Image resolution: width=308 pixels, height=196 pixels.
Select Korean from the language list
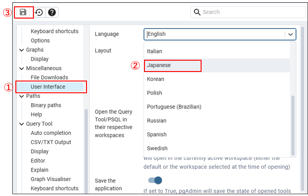(155, 79)
